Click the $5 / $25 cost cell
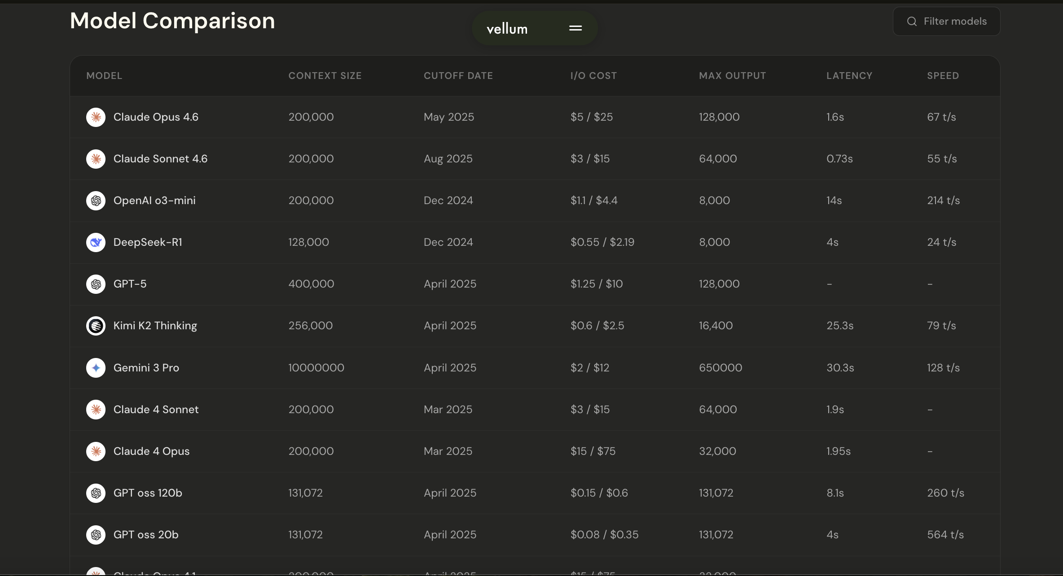1063x576 pixels. click(x=592, y=117)
